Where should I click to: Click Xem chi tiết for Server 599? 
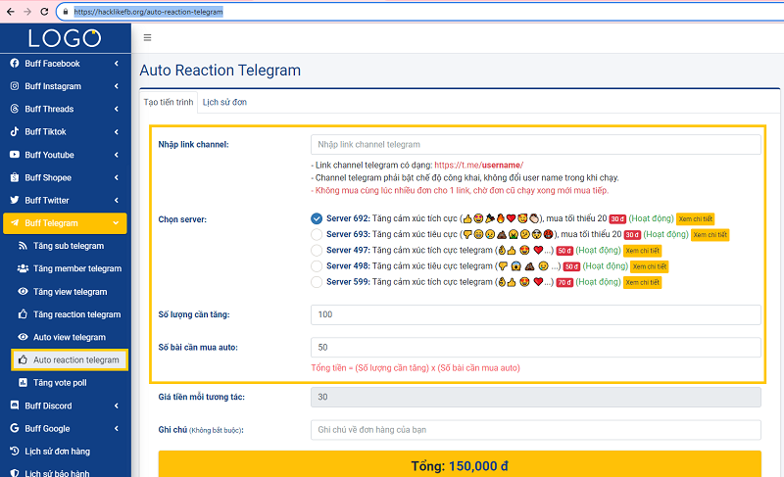pos(642,283)
